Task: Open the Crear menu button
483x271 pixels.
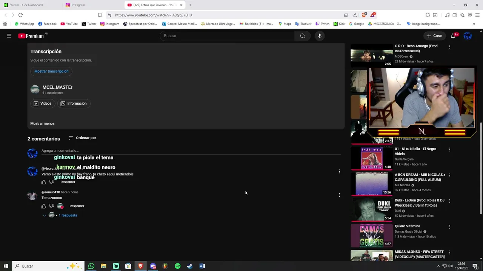Action: point(434,36)
